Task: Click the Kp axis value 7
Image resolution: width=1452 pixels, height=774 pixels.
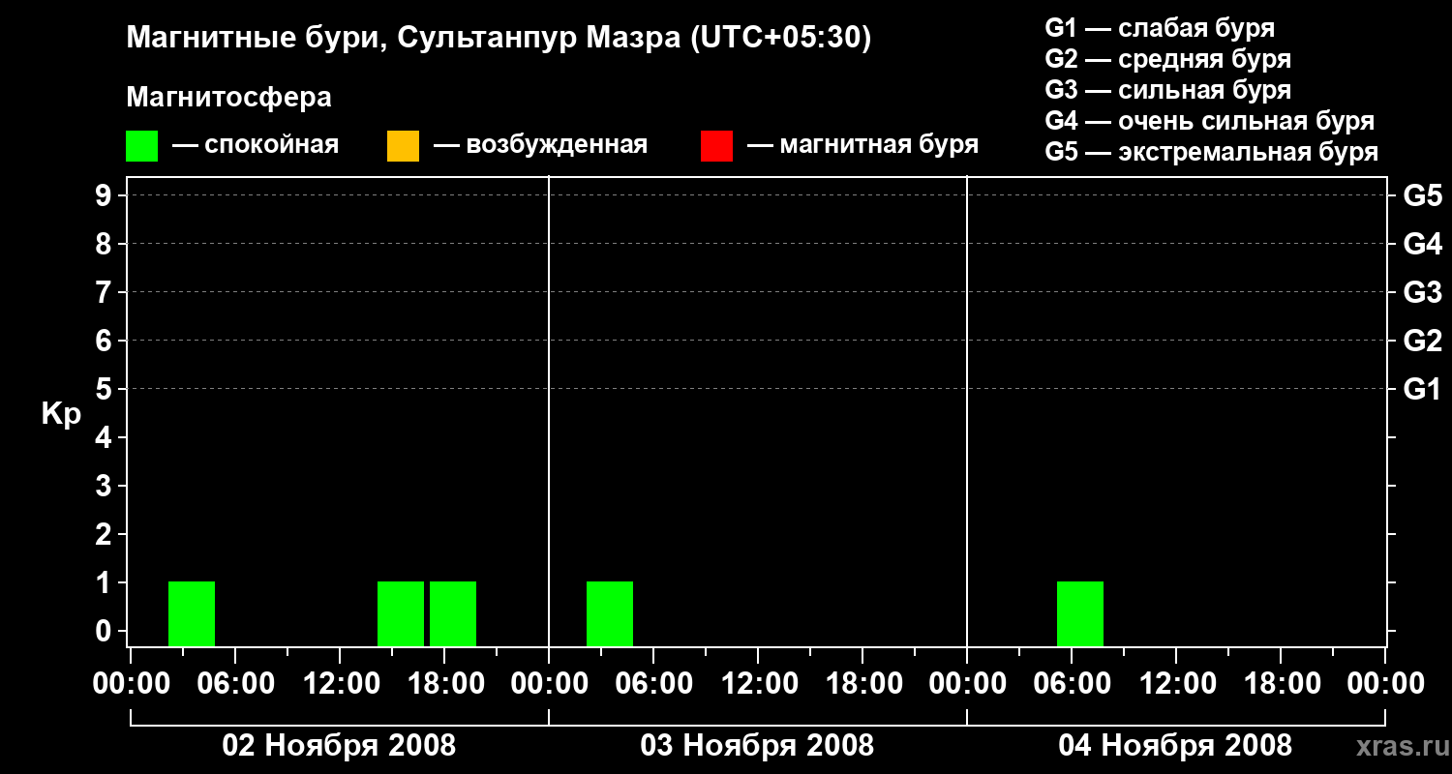Action: (x=102, y=292)
